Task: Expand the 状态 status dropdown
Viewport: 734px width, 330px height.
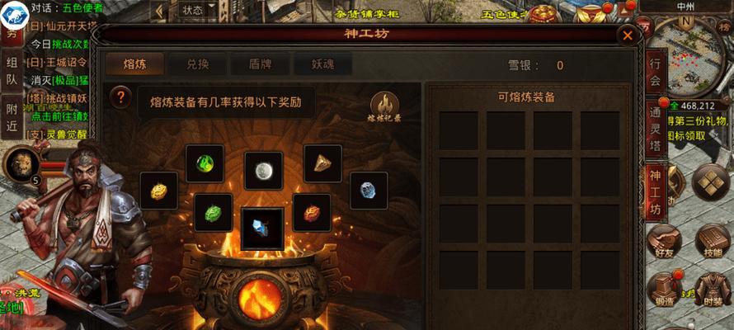Action: click(198, 10)
